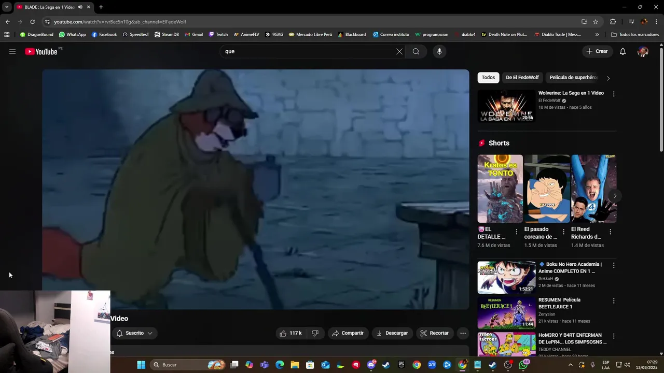Click the Descargar button
This screenshot has width=664, height=373.
(392, 333)
